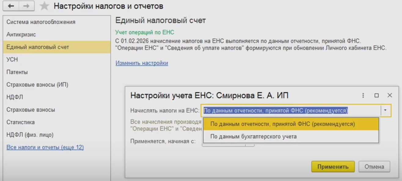
Task: Open the dialog's three-dot more menu
Action: tap(363, 95)
